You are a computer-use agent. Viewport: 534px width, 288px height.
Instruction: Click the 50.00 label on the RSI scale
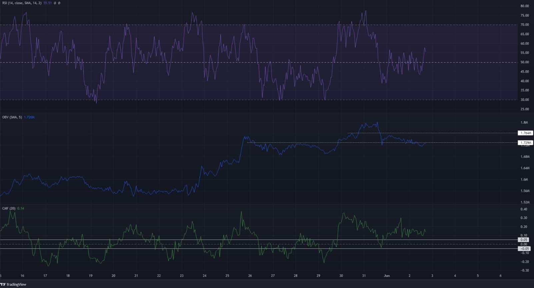click(x=524, y=62)
